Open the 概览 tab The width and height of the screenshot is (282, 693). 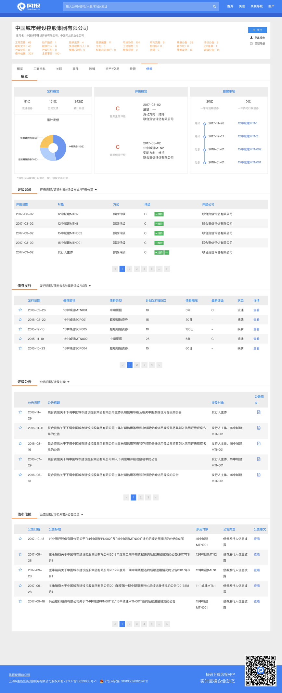(20, 69)
